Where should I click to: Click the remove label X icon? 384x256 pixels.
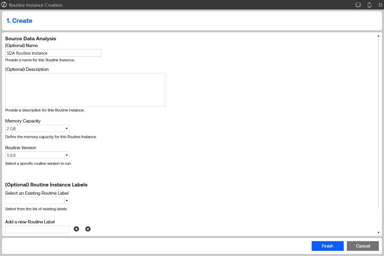click(88, 229)
